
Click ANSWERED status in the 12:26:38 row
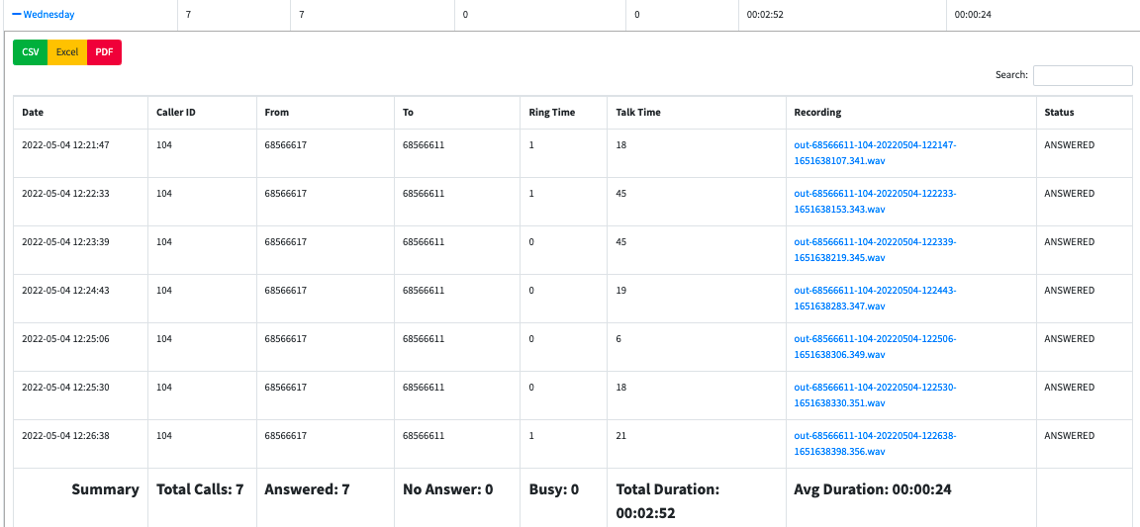1069,435
